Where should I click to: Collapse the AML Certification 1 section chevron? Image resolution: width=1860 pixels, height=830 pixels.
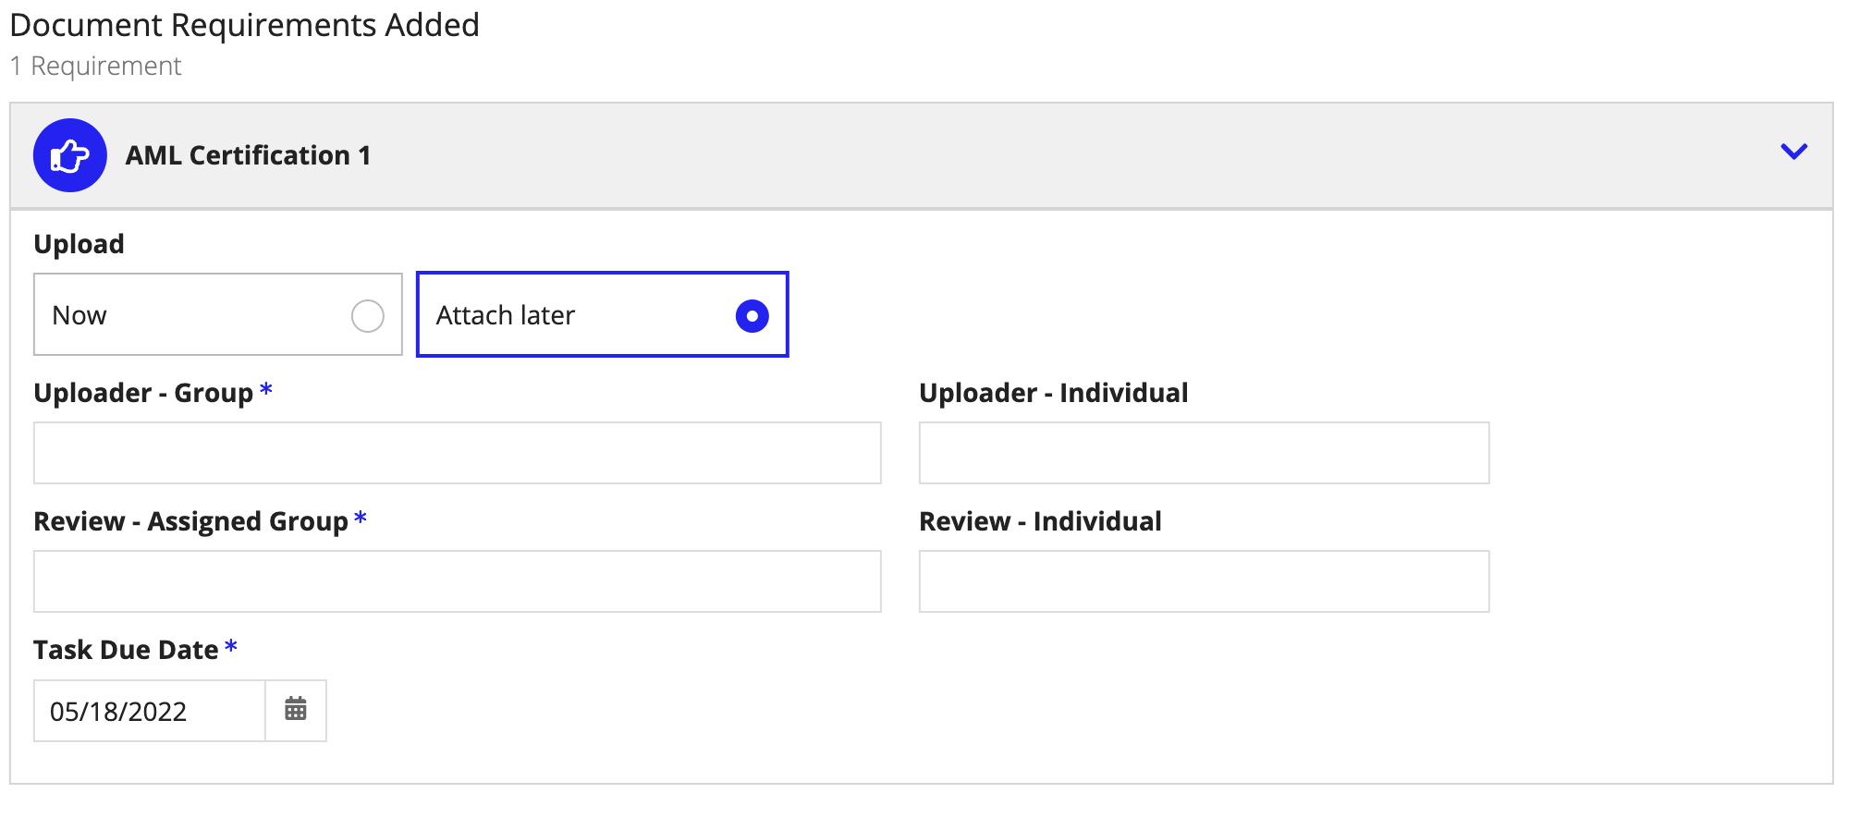(x=1793, y=152)
